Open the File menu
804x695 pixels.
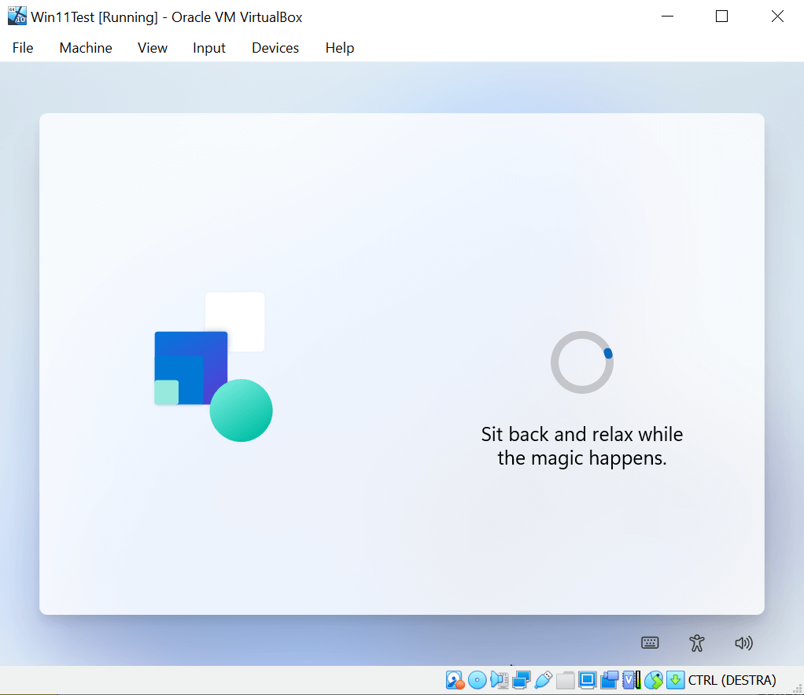tap(23, 48)
